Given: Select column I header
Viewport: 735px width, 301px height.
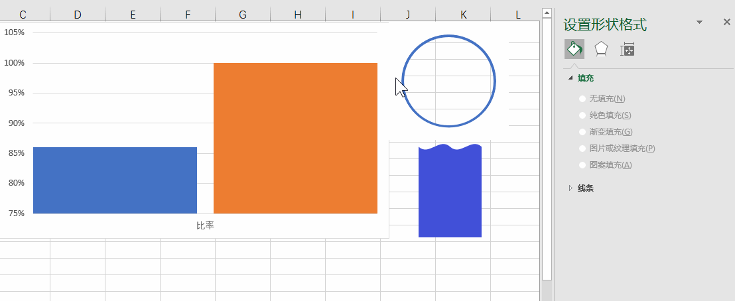Looking at the screenshot, I should (x=353, y=15).
